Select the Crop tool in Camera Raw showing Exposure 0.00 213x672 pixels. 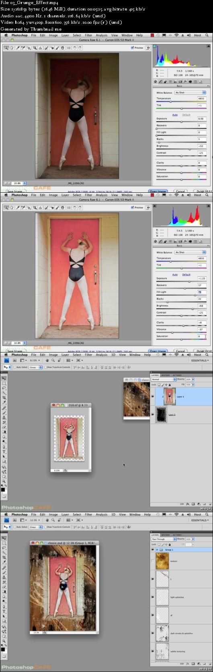pyautogui.click(x=35, y=48)
